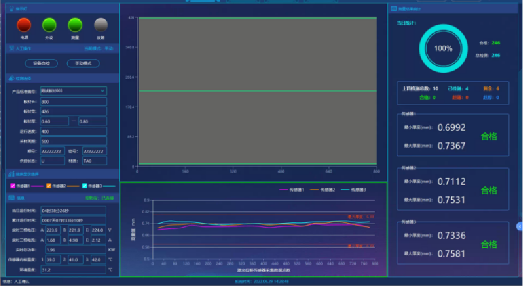Click the manual operation panel header icon
Image resolution: width=523 pixels, height=286 pixels.
(11, 48)
